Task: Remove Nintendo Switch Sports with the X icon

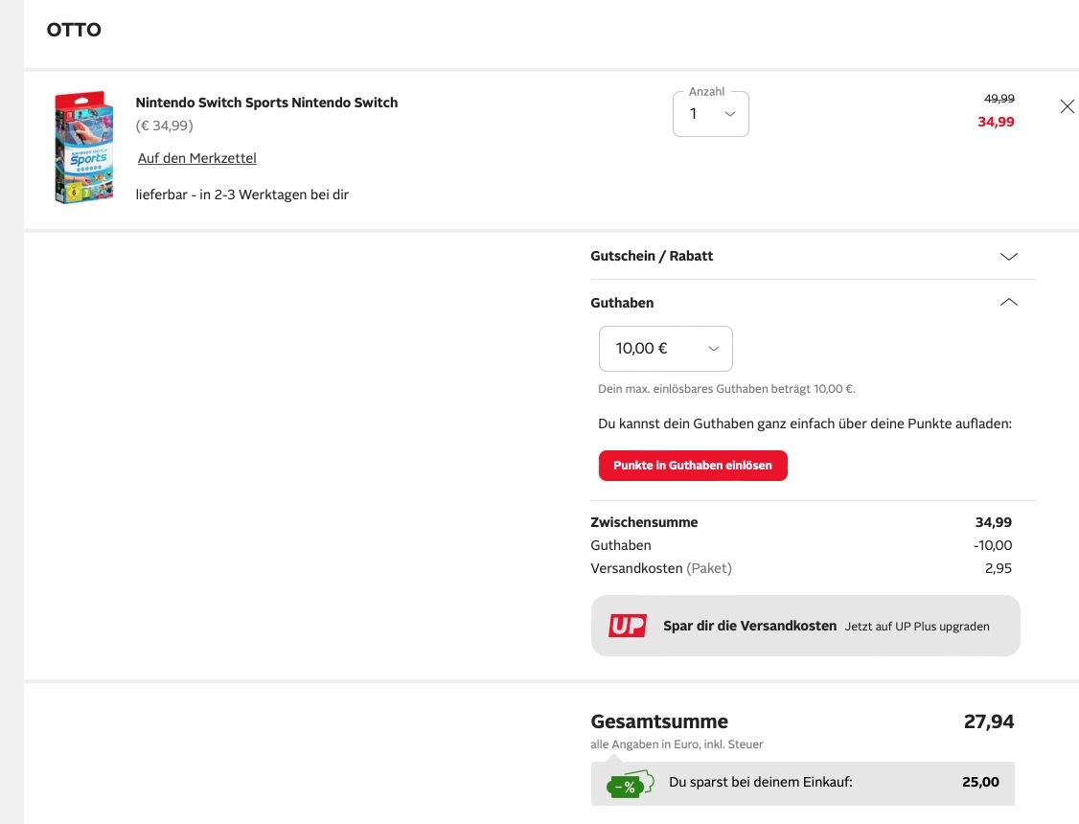Action: coord(1067,106)
